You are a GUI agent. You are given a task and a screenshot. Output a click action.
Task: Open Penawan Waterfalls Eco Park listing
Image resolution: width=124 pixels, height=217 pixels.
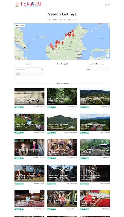click(95, 148)
